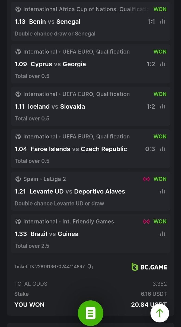Tap live indicator on LaLiga 2 match
Screen dimensions: 181x327
pyautogui.click(x=146, y=179)
